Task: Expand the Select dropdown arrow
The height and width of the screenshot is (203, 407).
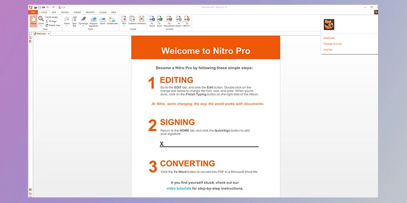Action: coord(67,26)
